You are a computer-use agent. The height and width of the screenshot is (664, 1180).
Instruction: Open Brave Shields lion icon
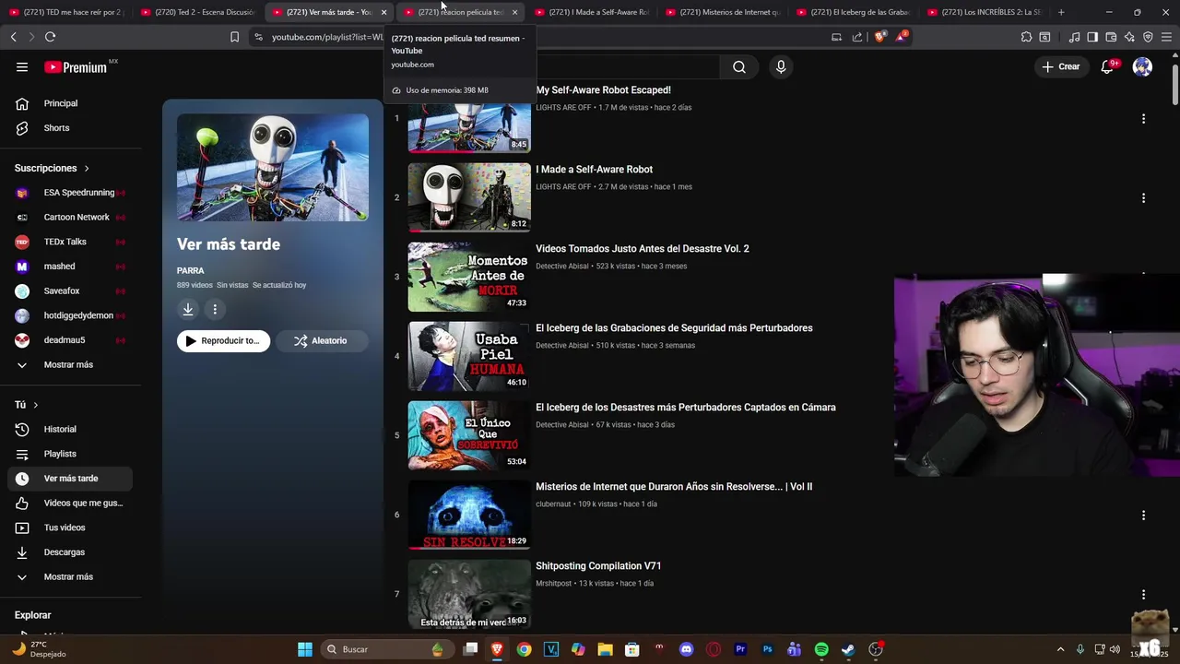click(879, 37)
